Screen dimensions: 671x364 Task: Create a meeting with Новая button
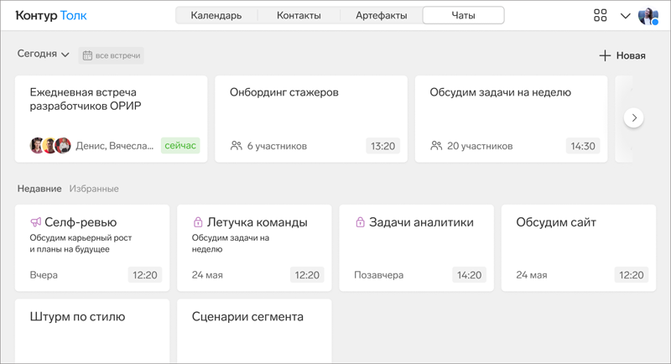click(x=622, y=55)
